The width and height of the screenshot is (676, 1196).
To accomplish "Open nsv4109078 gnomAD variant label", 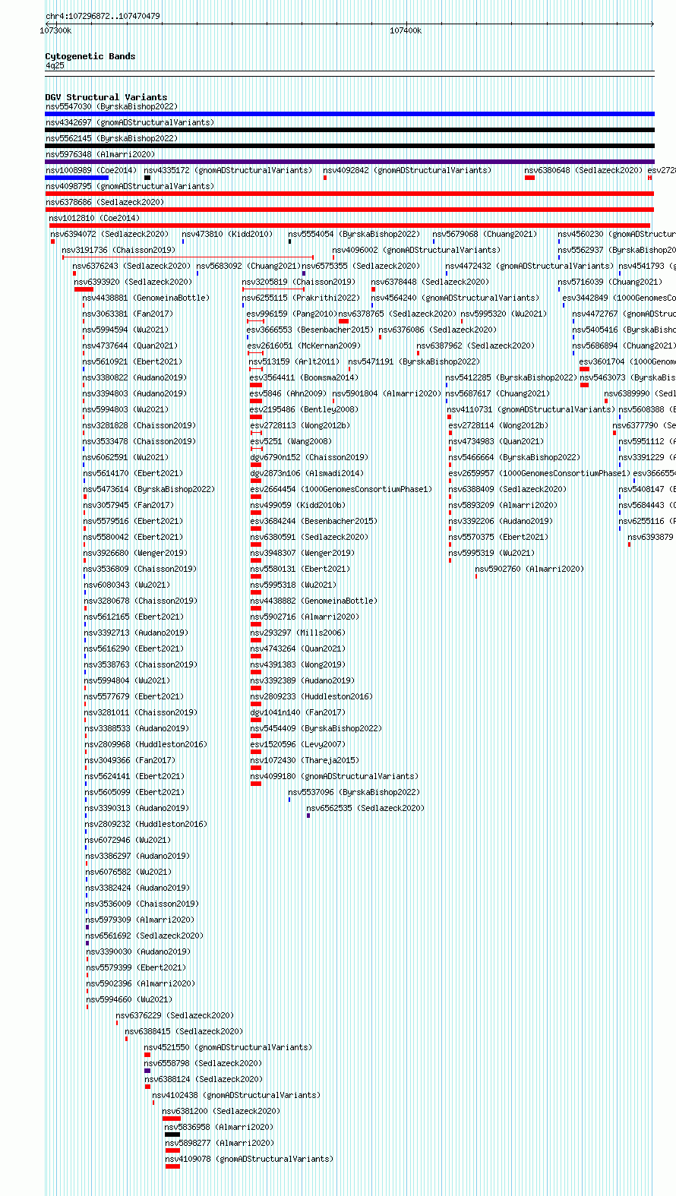I will pos(249,1160).
